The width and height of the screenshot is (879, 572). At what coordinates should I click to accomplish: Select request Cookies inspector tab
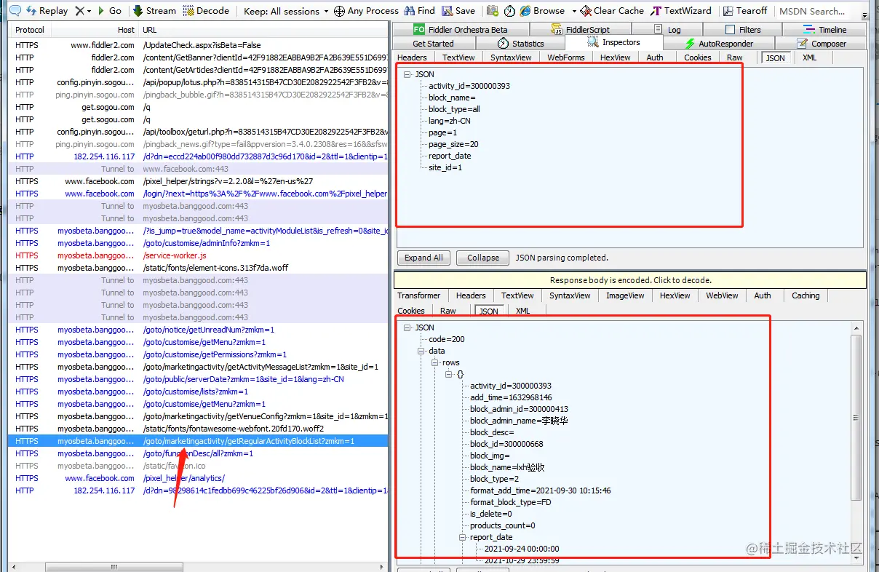tap(697, 57)
